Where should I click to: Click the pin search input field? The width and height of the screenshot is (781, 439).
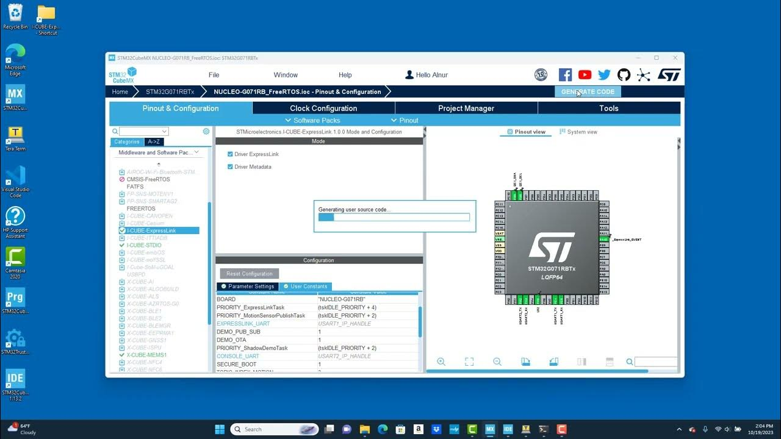tap(656, 362)
